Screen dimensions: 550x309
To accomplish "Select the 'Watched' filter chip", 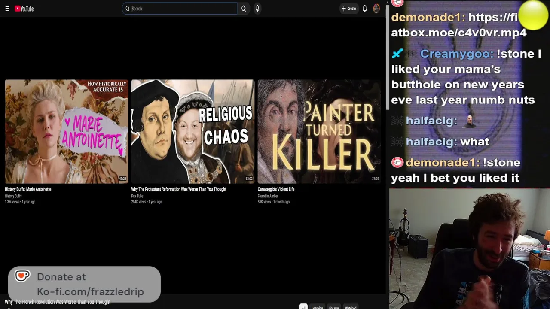I will coord(351,307).
